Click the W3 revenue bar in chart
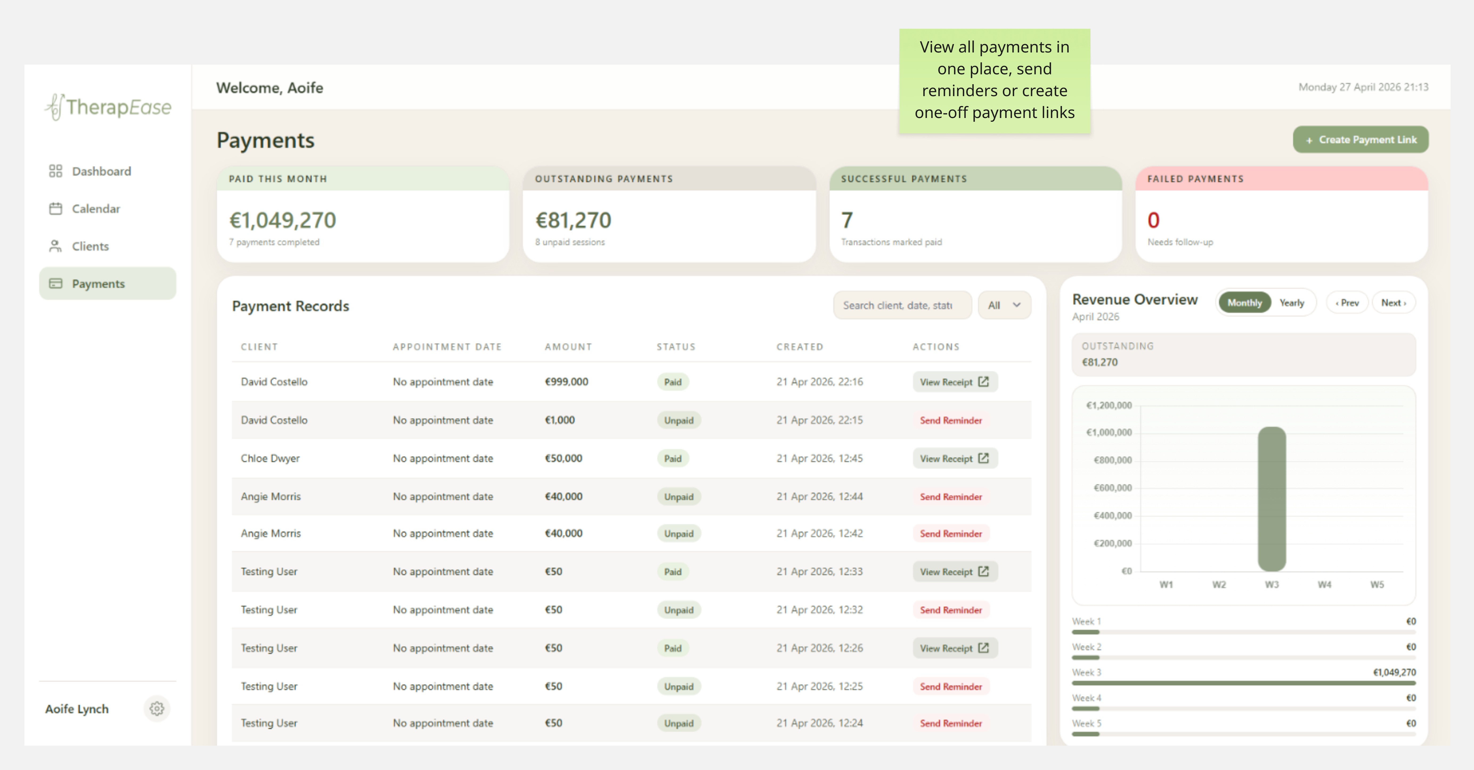The width and height of the screenshot is (1474, 770). 1272,499
